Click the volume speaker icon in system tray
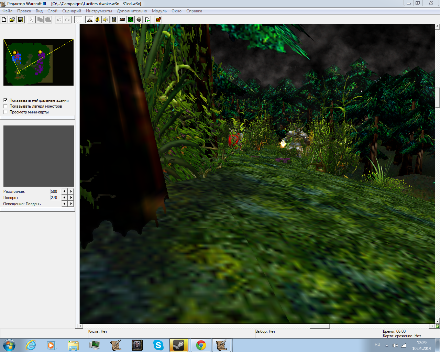Image resolution: width=440 pixels, height=352 pixels. pos(395,345)
